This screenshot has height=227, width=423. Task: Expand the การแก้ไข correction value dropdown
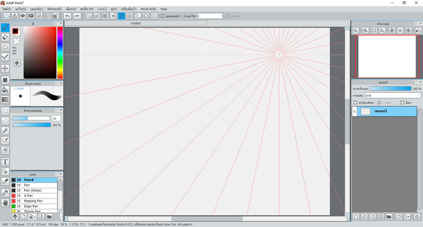220,16
